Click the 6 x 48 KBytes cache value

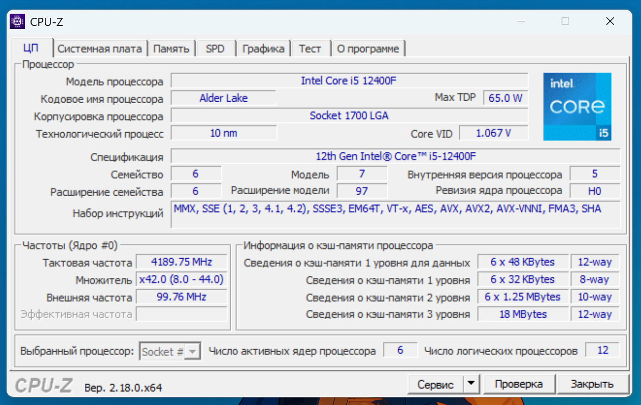(x=522, y=262)
